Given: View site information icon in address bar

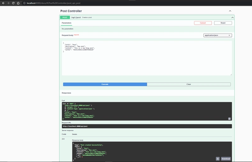Looking at the screenshot, I should pyautogui.click(x=24, y=3).
